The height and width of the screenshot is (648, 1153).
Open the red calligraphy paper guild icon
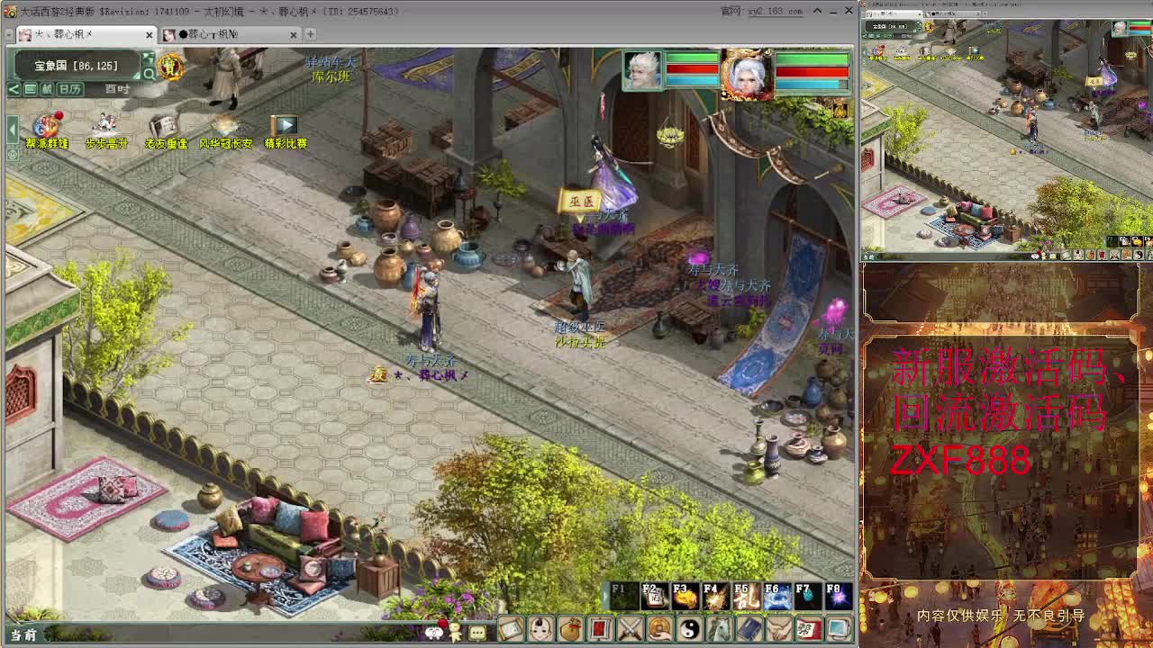click(x=808, y=630)
